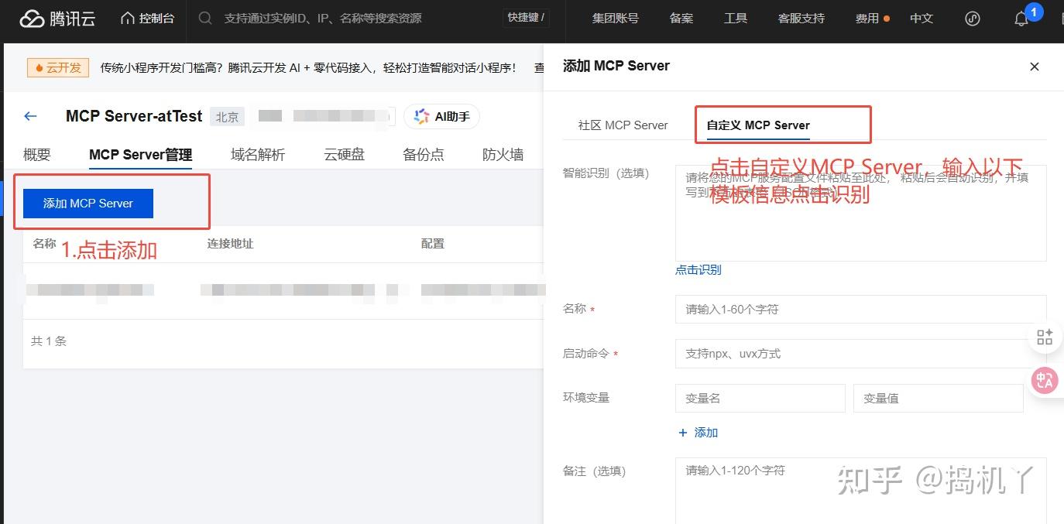The height and width of the screenshot is (524, 1064).
Task: Switch to 云硬盘 tab
Action: 344,154
